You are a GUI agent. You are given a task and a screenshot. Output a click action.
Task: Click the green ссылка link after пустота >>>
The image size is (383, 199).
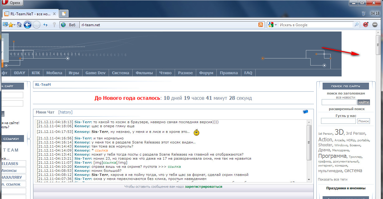click(174, 167)
